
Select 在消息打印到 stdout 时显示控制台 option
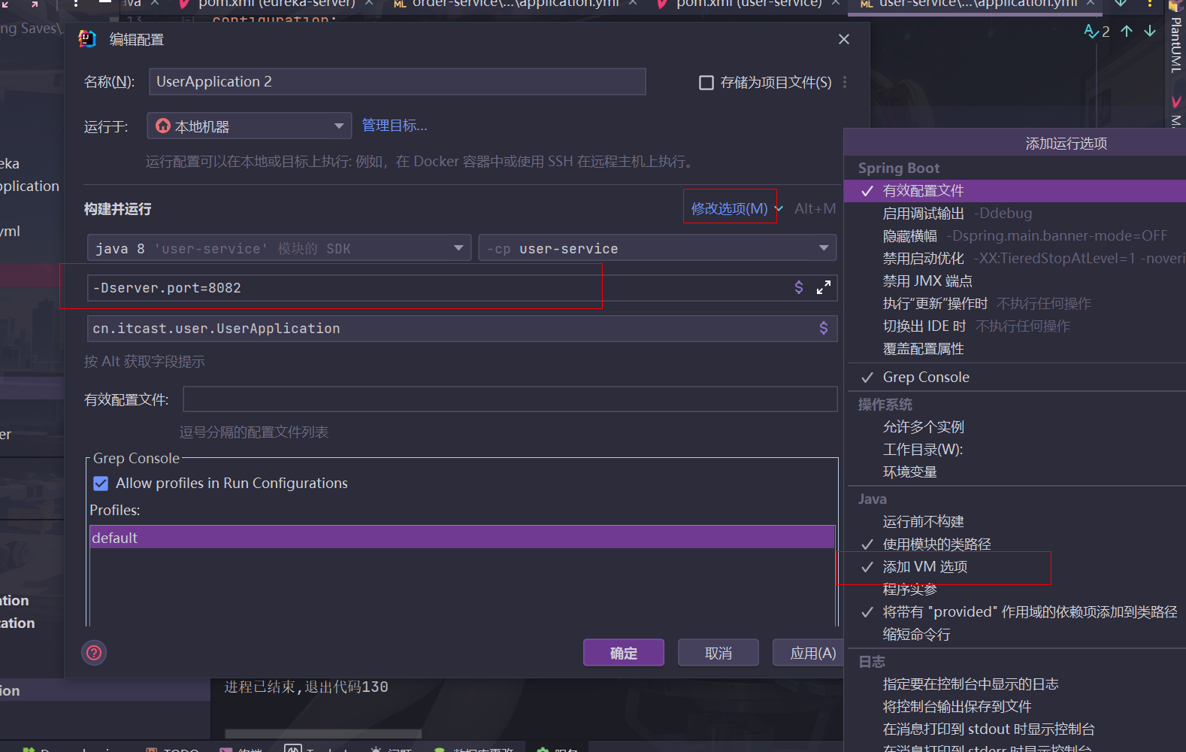tap(1015, 729)
